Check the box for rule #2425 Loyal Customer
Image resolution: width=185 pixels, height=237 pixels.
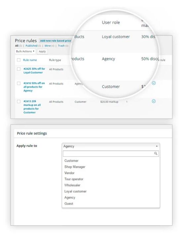coord(19,69)
